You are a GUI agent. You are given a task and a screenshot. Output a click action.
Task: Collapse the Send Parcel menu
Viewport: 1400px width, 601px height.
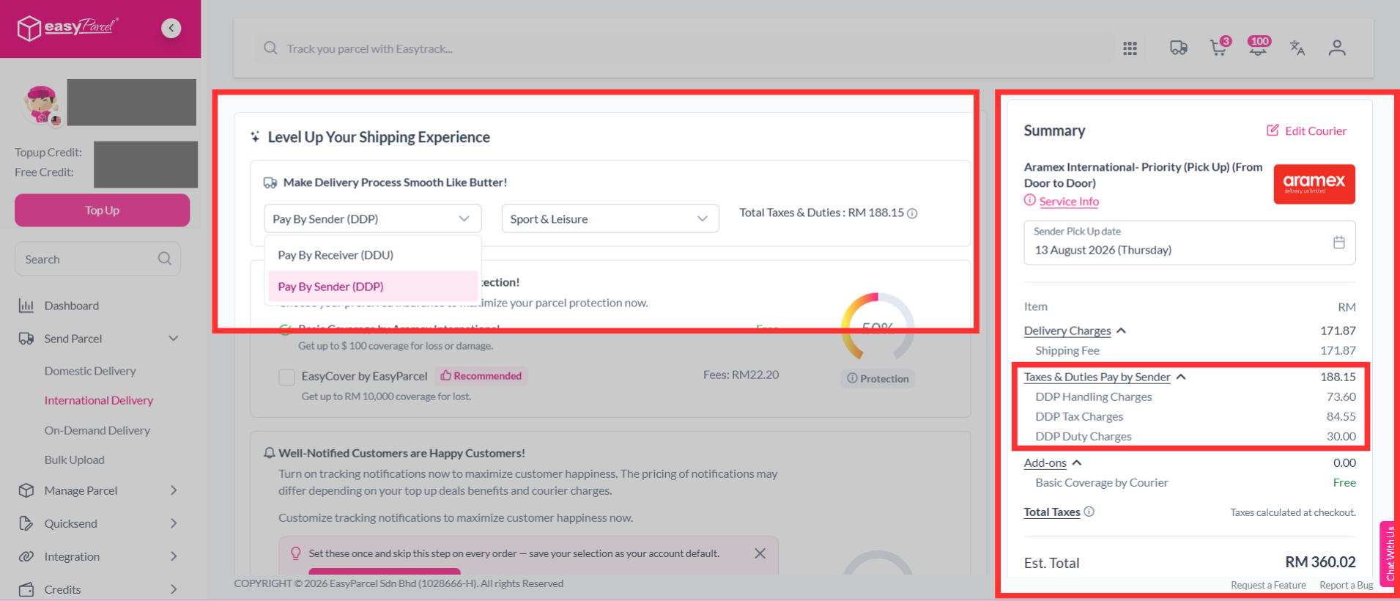pos(174,339)
